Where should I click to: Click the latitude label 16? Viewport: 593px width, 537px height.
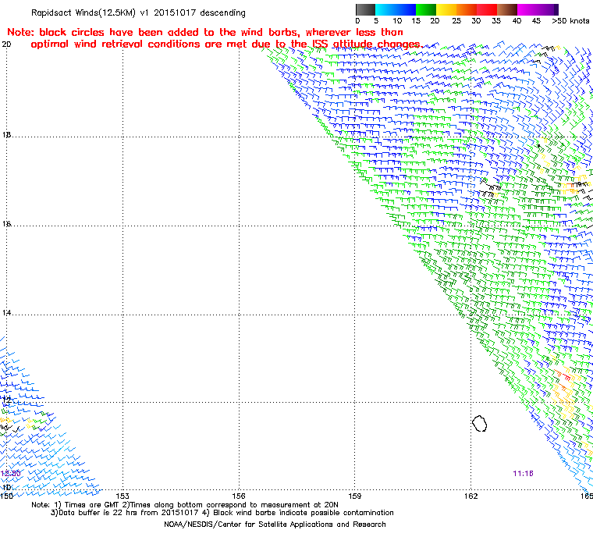(6, 224)
